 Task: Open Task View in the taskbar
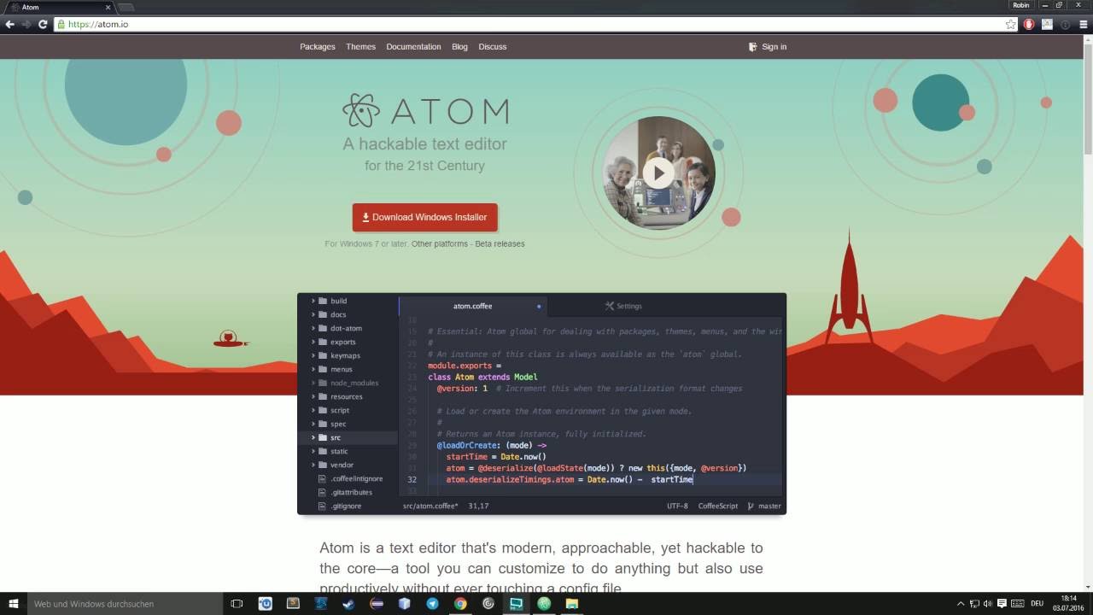237,604
